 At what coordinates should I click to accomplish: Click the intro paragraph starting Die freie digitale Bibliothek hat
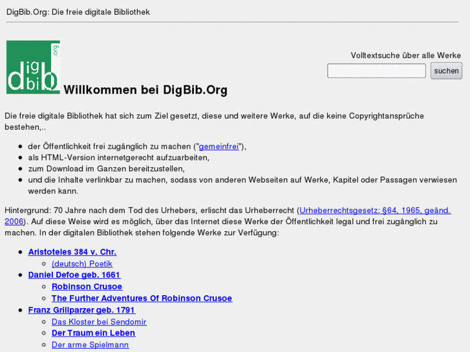coord(215,121)
